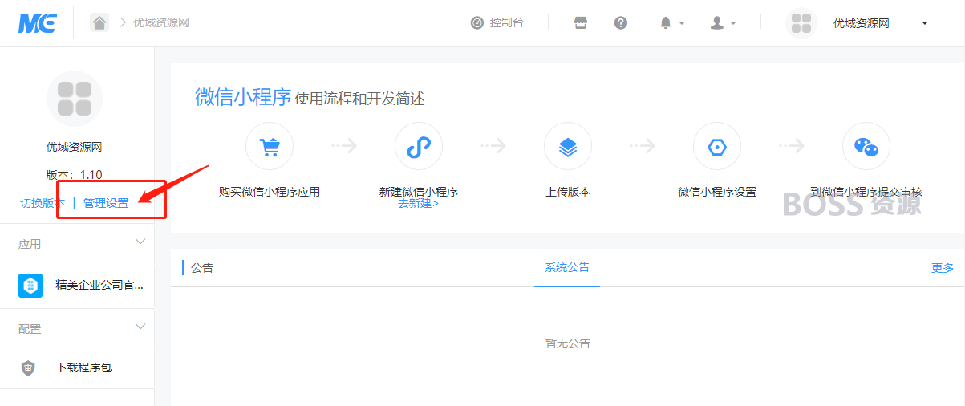Click the 控制台 dashboard gauge icon

(x=477, y=22)
